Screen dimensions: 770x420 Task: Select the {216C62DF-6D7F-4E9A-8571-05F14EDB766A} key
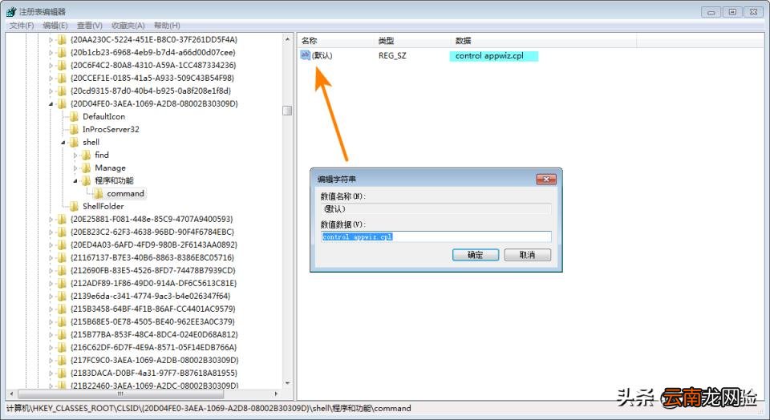pyautogui.click(x=153, y=347)
